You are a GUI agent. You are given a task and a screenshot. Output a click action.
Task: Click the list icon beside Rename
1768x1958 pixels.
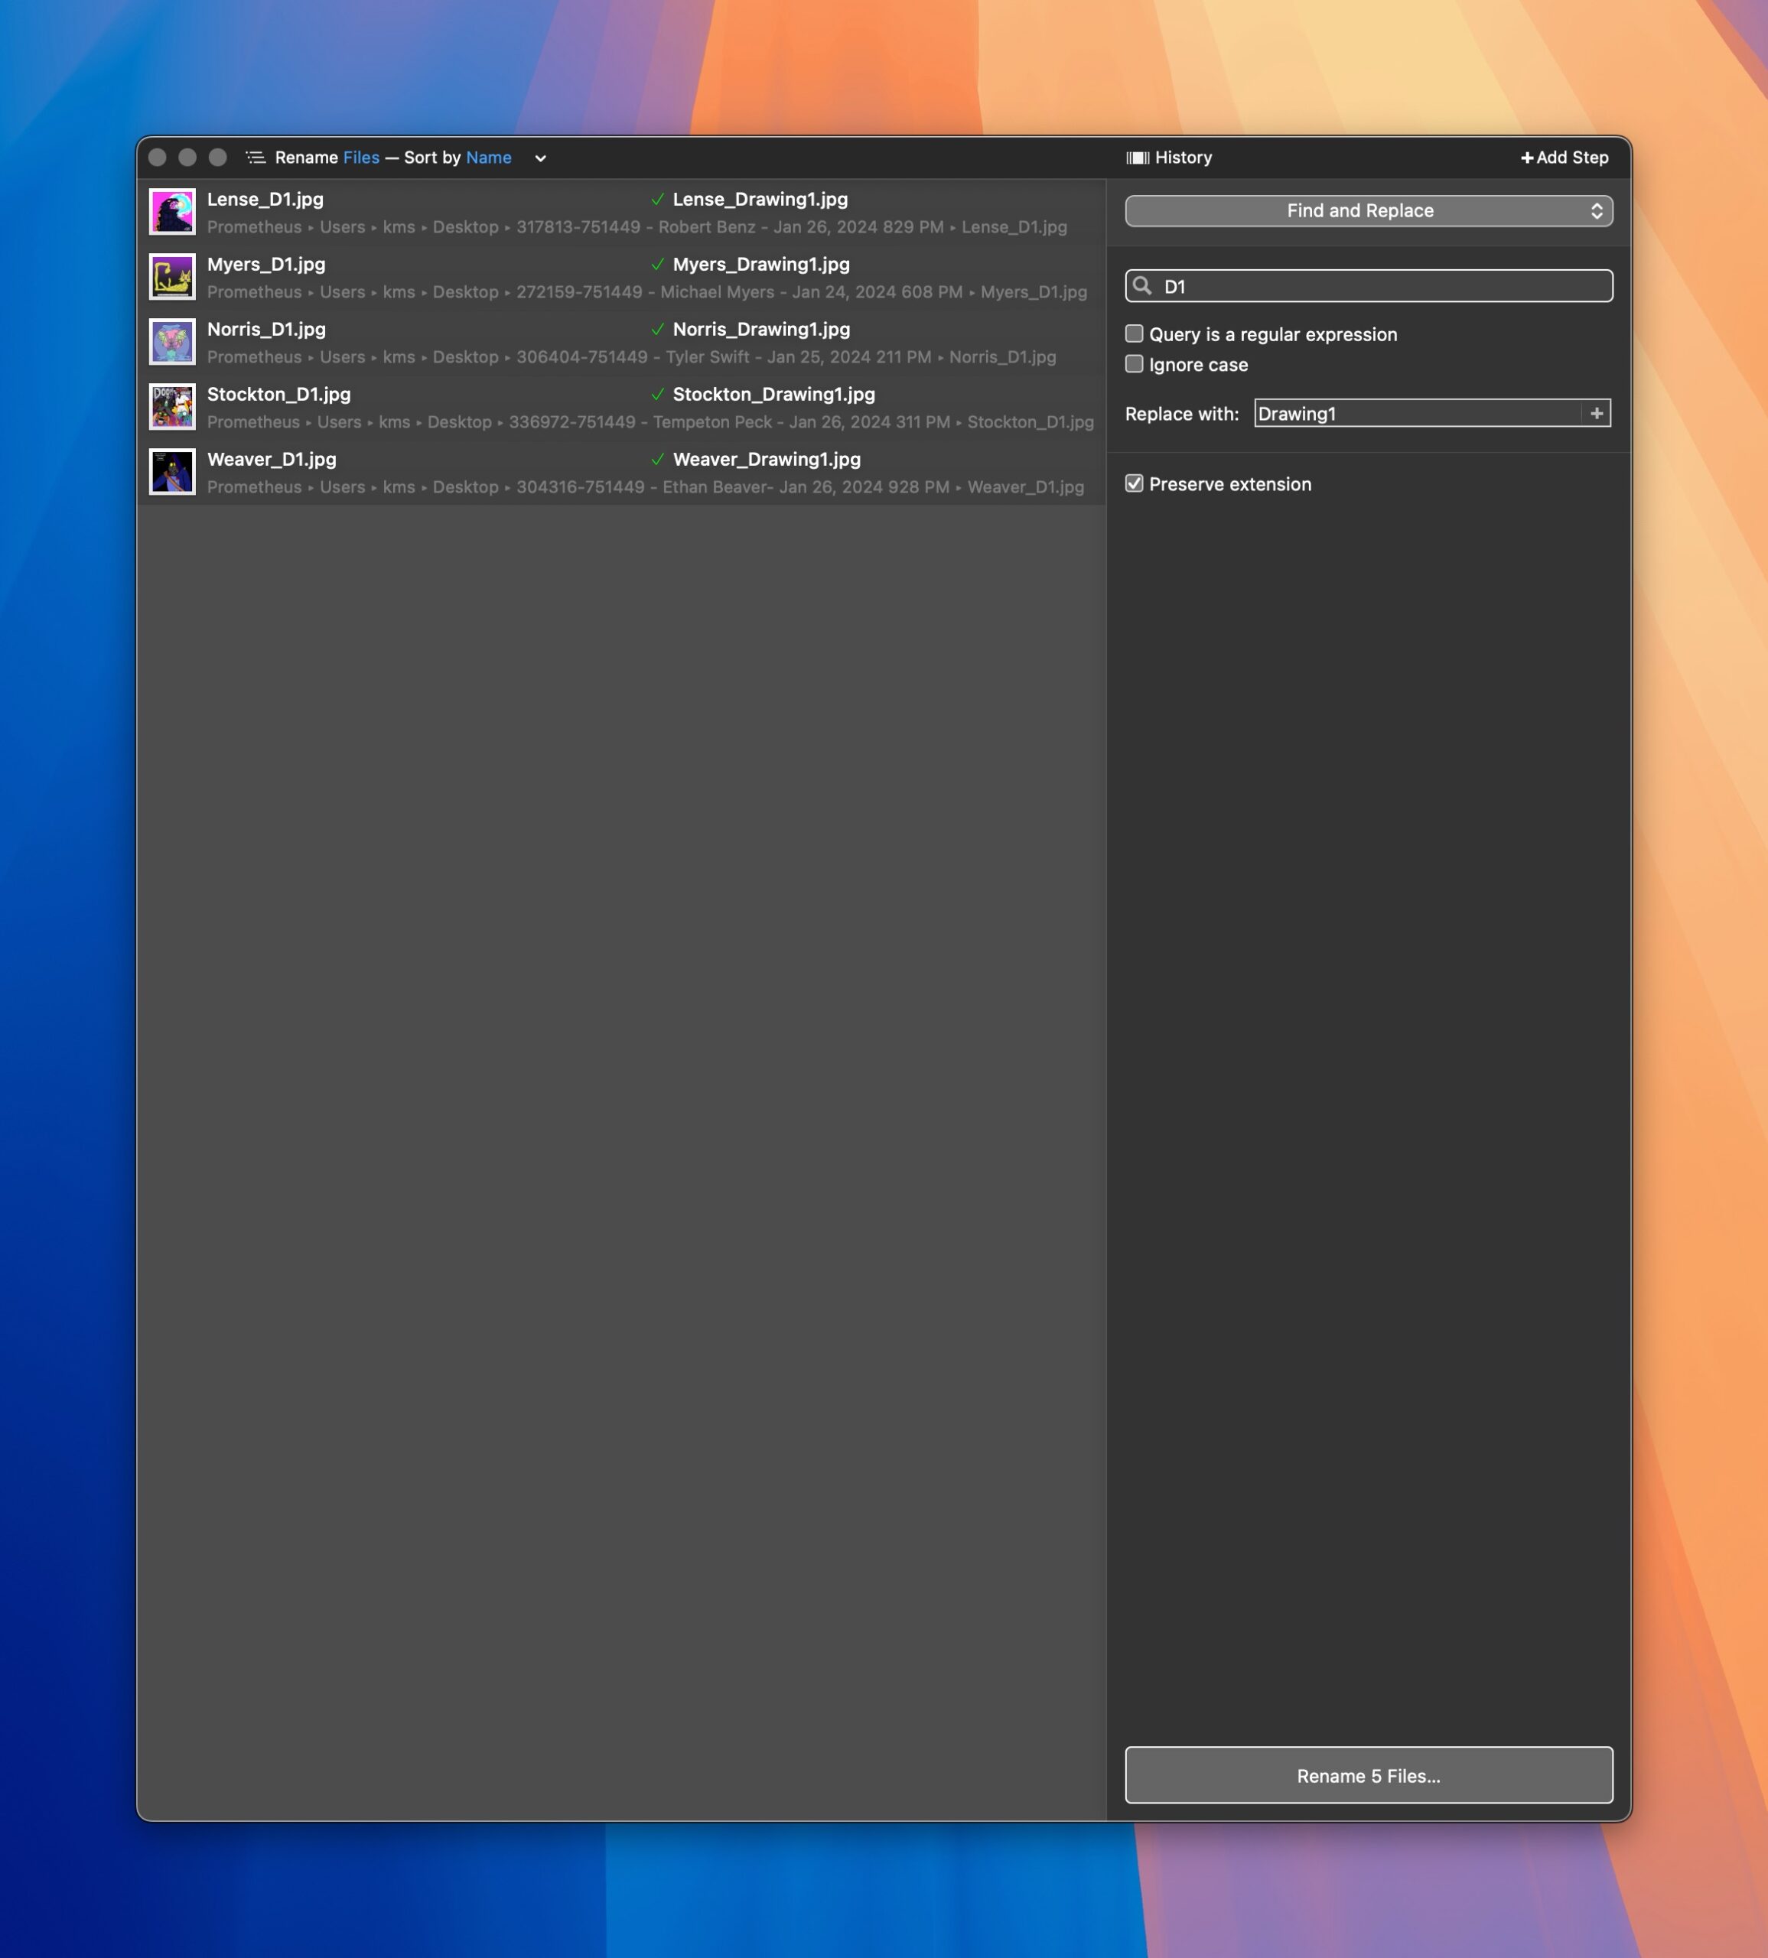click(x=256, y=158)
